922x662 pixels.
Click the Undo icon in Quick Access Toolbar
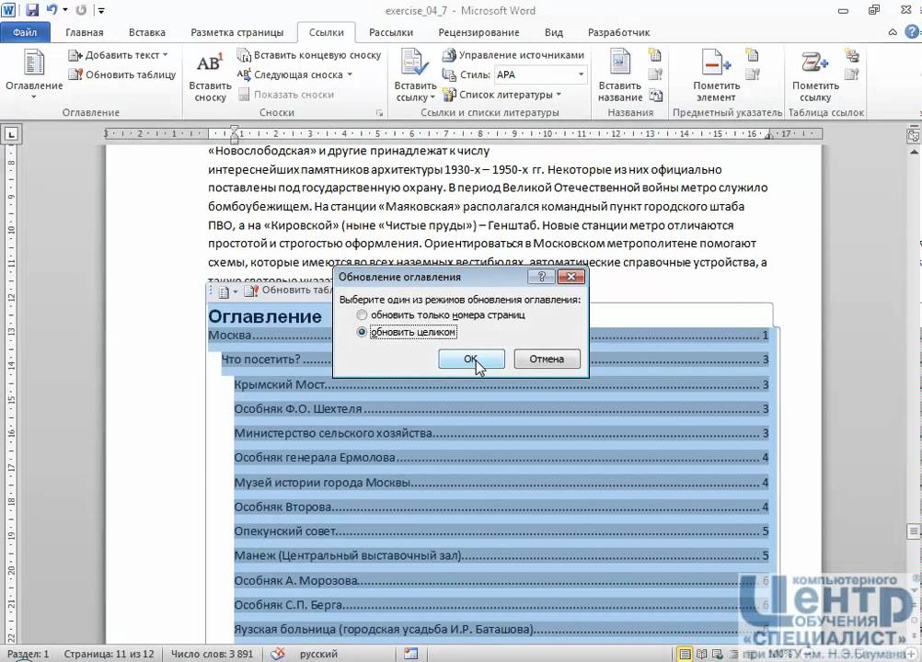coord(52,10)
